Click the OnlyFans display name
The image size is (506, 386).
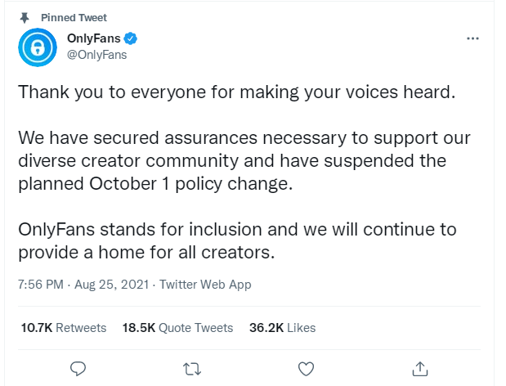[x=93, y=38]
